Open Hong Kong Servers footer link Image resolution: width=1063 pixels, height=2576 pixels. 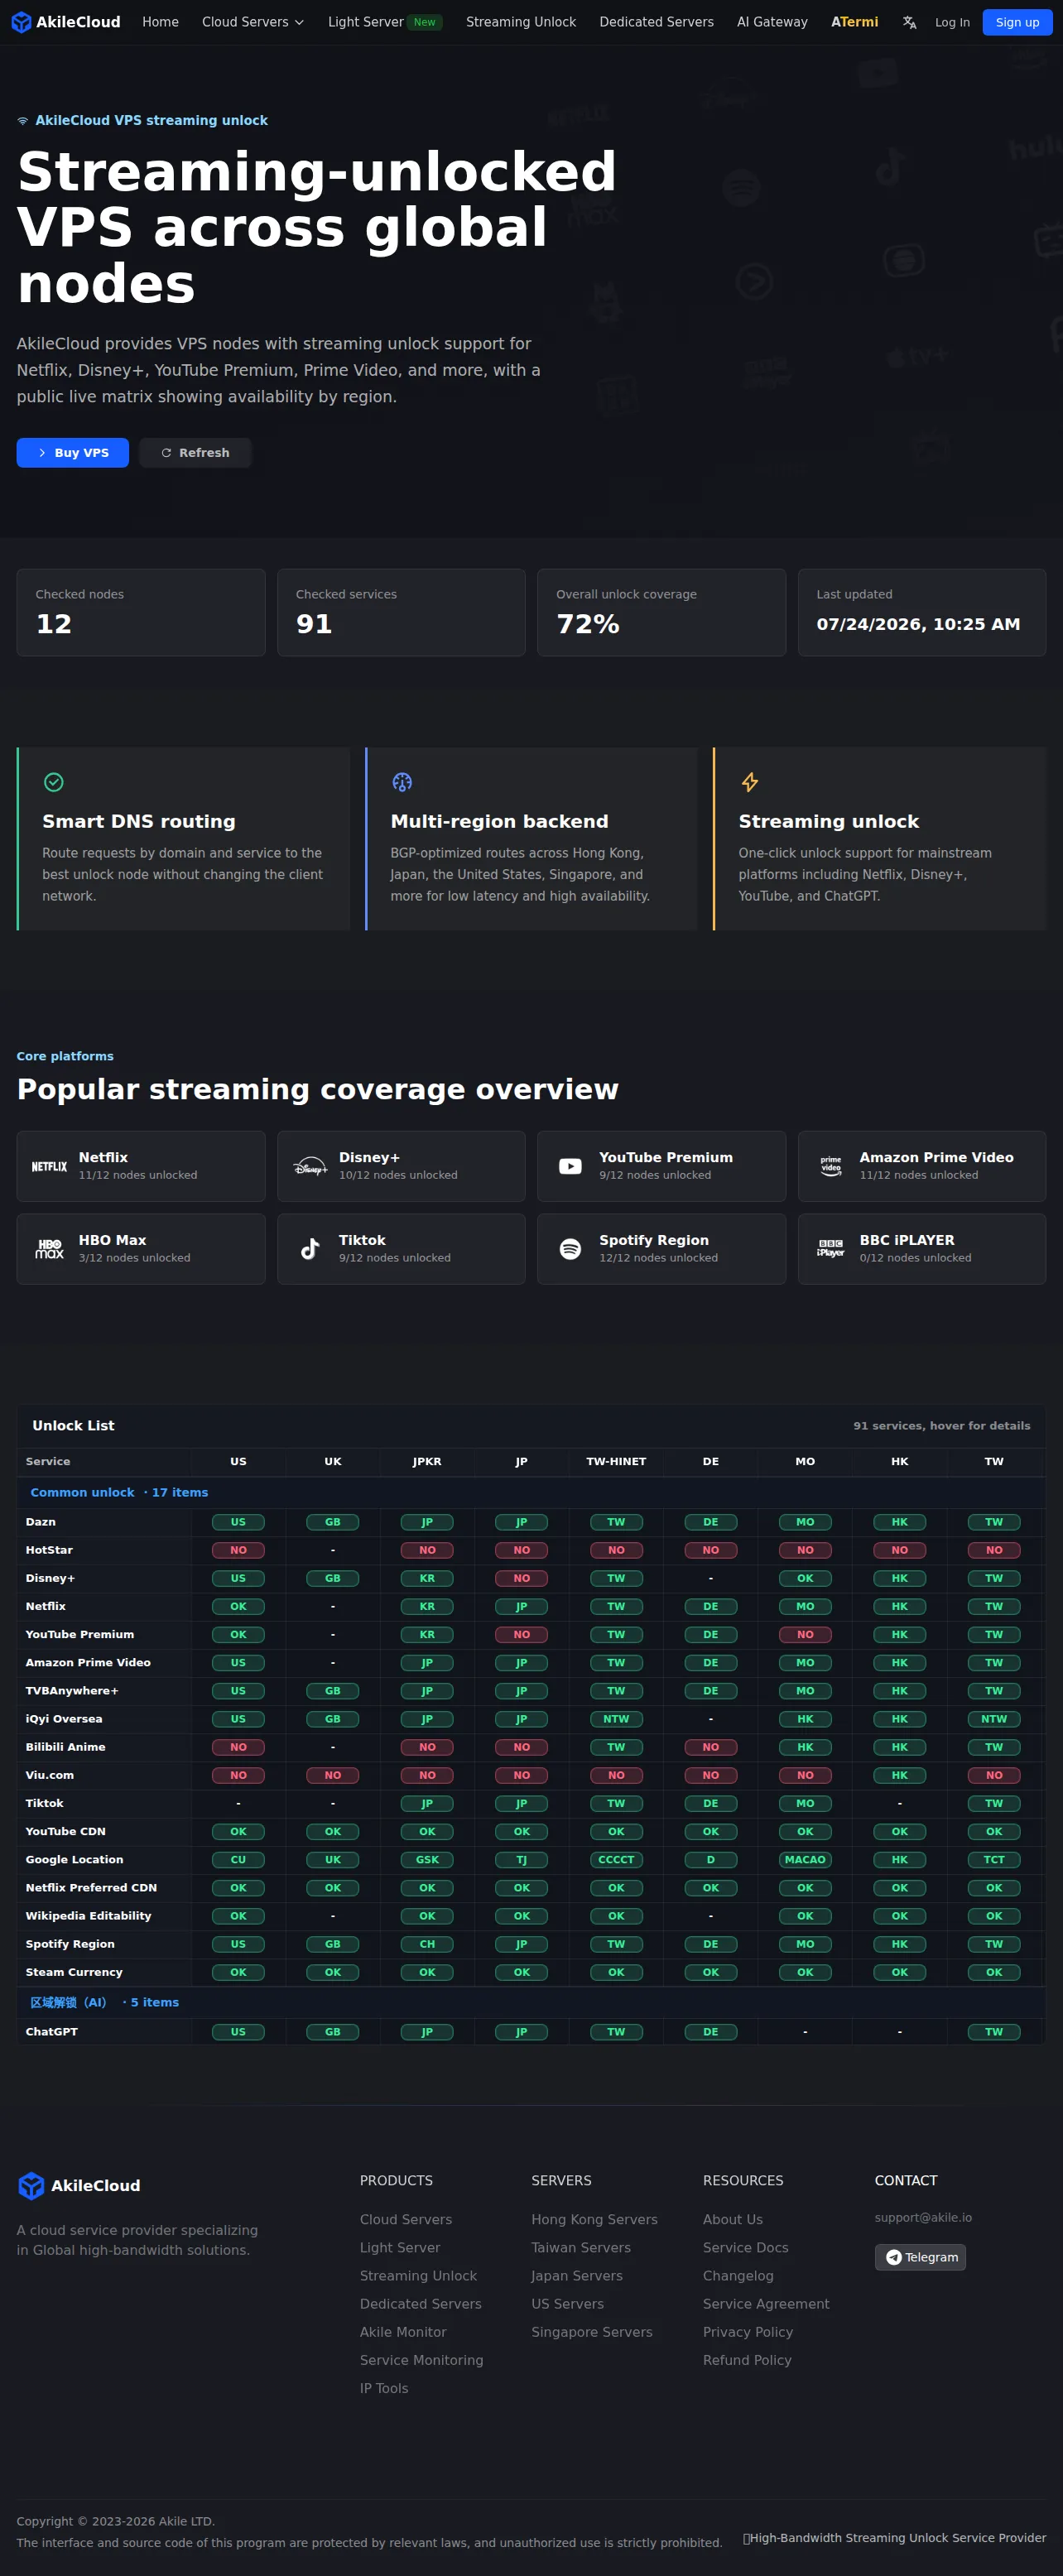tap(594, 2219)
